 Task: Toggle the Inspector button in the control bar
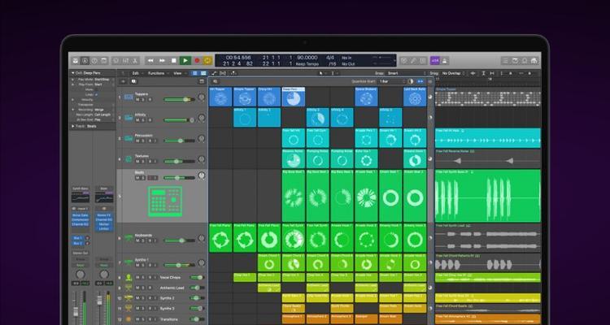point(85,61)
